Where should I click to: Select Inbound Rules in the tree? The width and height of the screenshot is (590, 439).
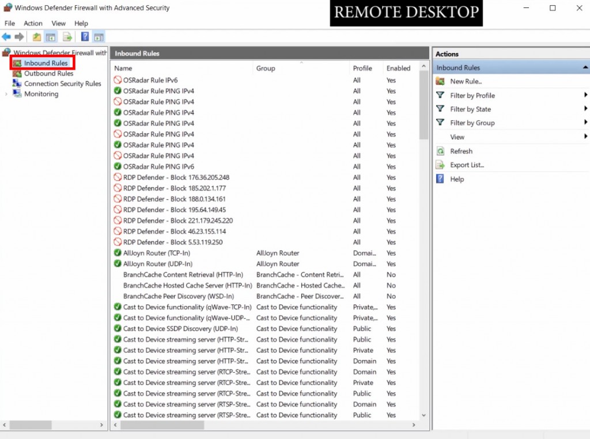pos(46,63)
